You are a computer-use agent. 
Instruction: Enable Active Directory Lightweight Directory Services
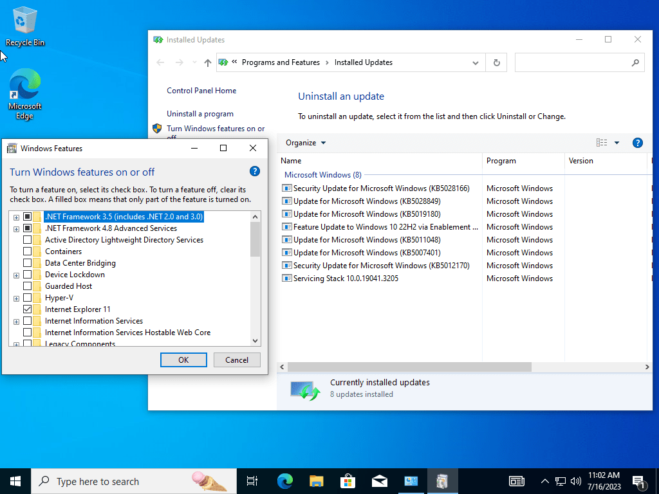tap(27, 240)
